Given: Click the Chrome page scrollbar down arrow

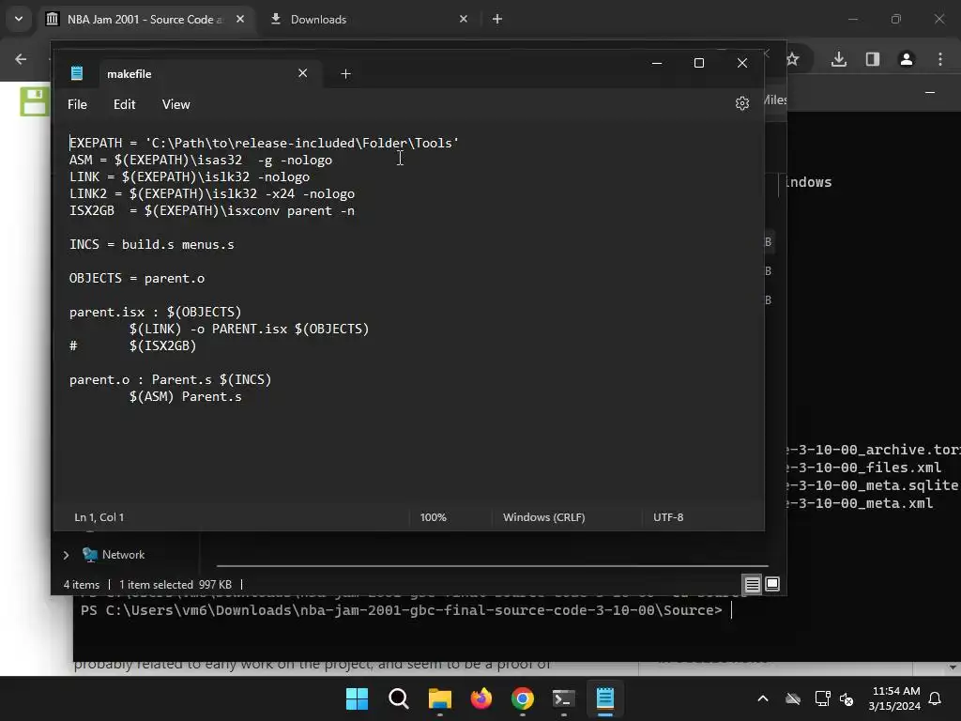Looking at the screenshot, I should [x=953, y=667].
